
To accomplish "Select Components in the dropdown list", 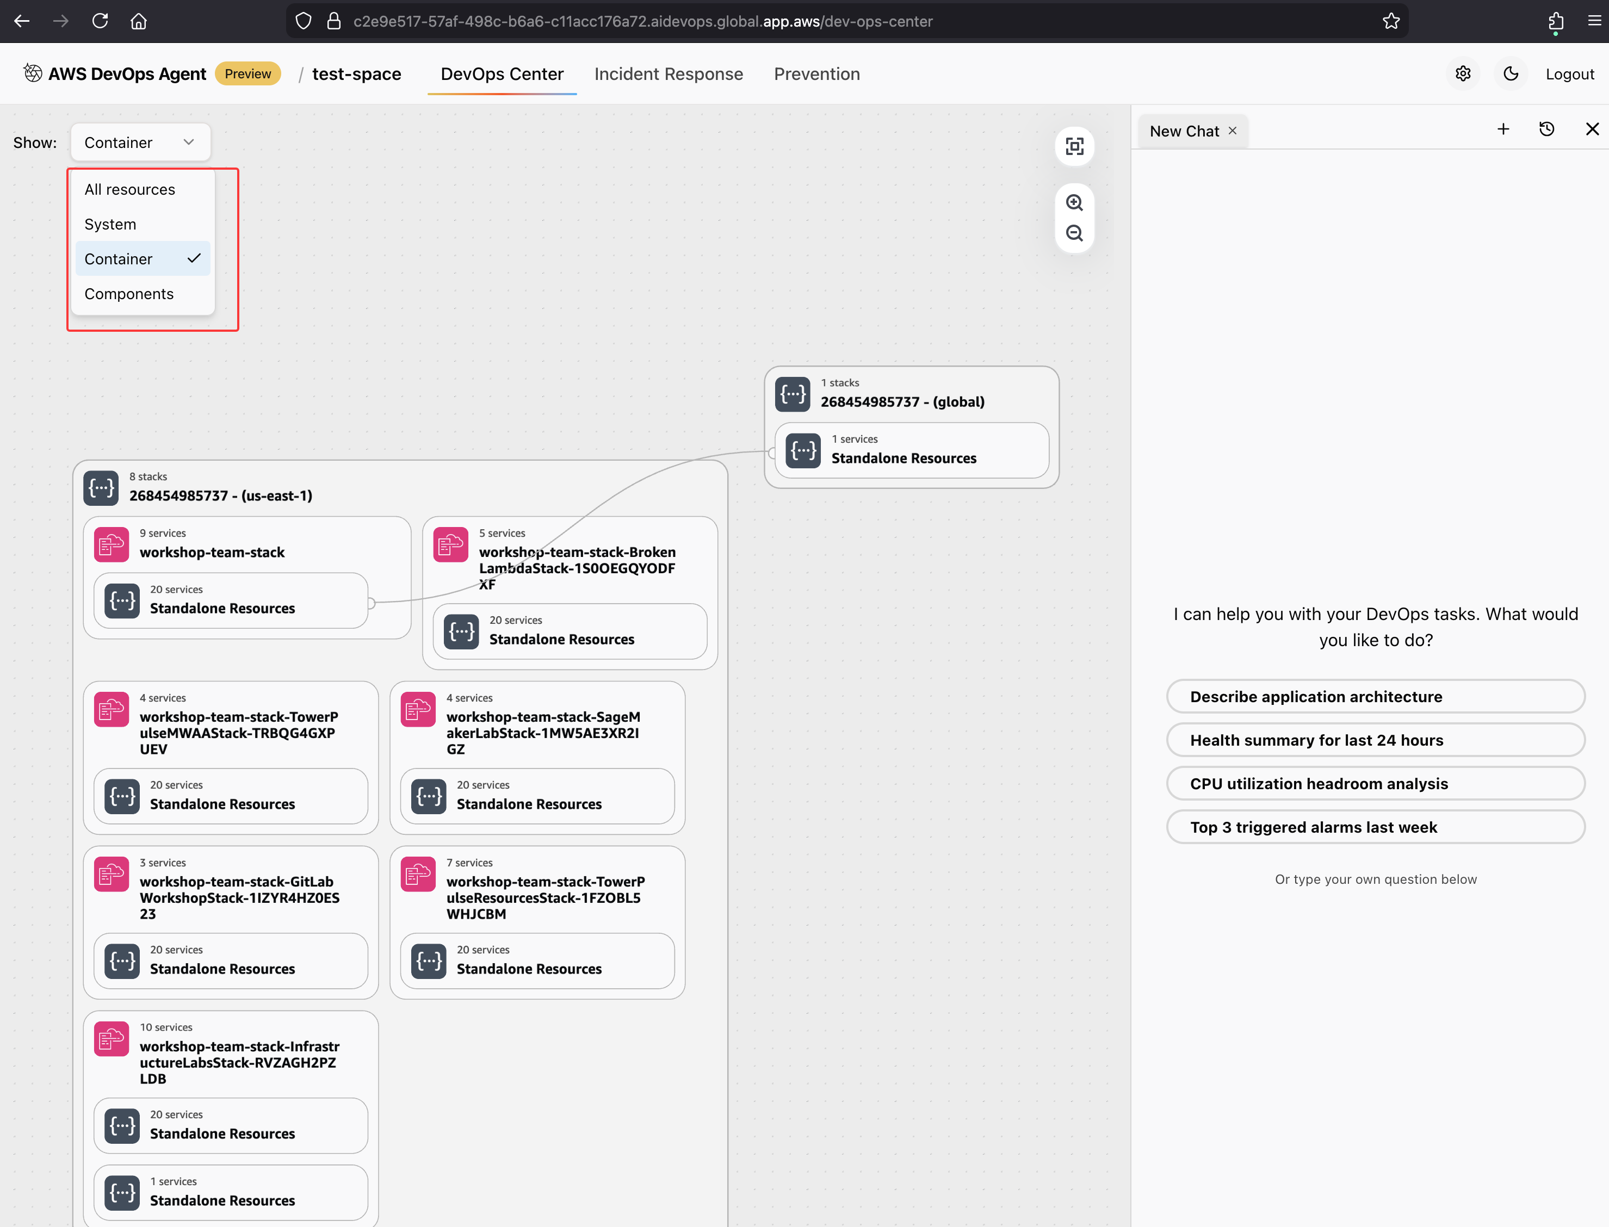I will (x=129, y=294).
